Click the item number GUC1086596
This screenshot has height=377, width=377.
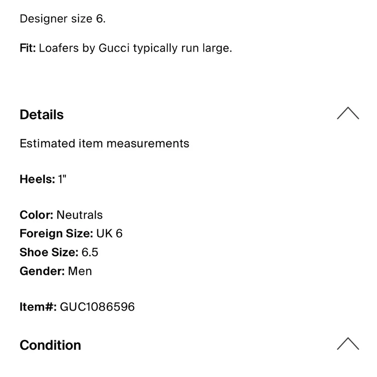click(x=97, y=307)
